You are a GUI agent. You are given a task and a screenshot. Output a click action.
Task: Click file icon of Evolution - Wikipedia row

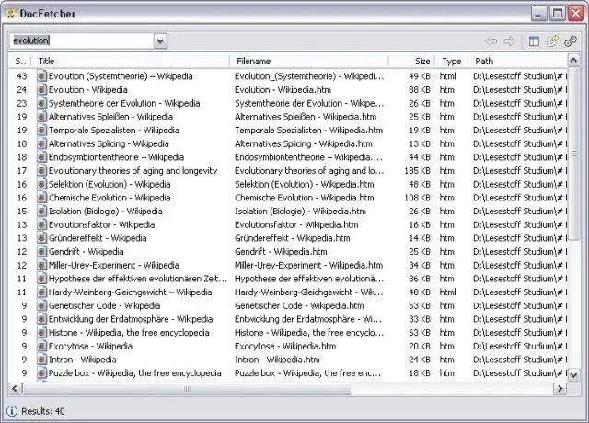pos(41,90)
